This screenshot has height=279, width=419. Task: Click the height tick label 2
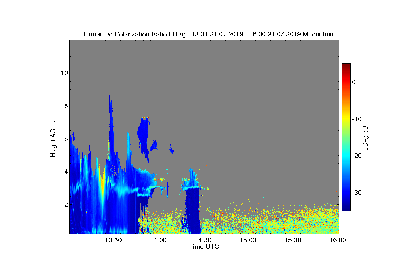point(66,204)
